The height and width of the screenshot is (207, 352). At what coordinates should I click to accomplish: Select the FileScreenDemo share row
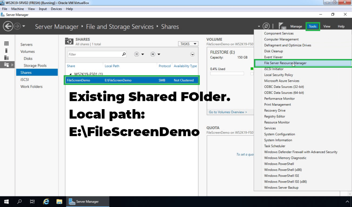click(132, 80)
